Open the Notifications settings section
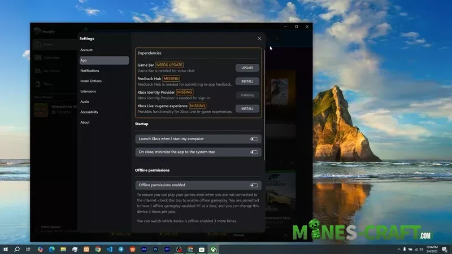452x254 pixels. (x=89, y=71)
